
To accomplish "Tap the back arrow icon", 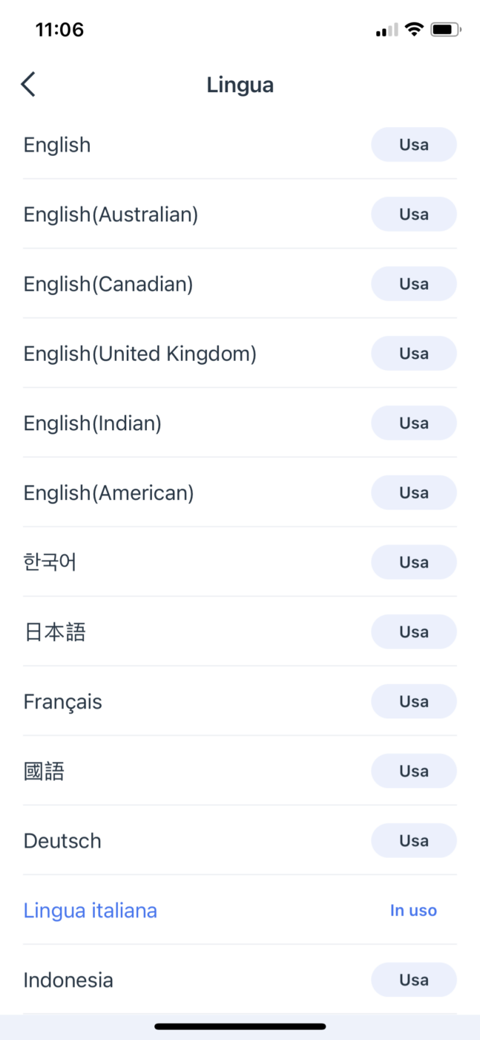I will point(28,85).
